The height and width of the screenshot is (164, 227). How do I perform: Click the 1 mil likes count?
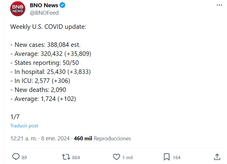tap(127, 157)
